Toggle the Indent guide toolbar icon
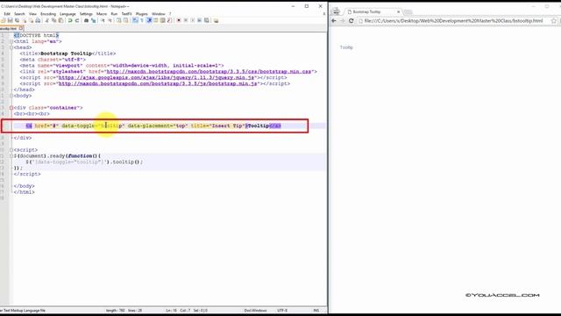 click(x=149, y=20)
